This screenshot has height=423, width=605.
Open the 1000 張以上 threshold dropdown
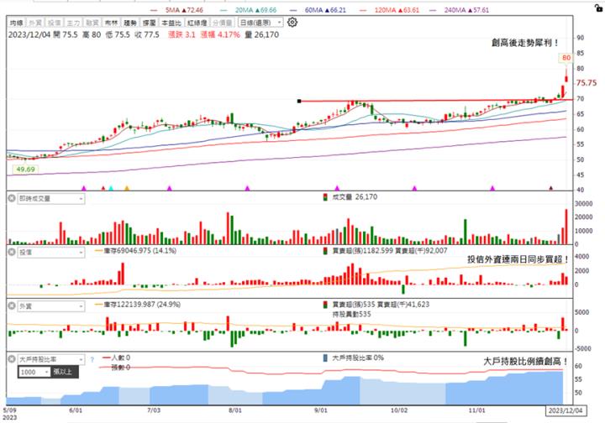pyautogui.click(x=34, y=372)
